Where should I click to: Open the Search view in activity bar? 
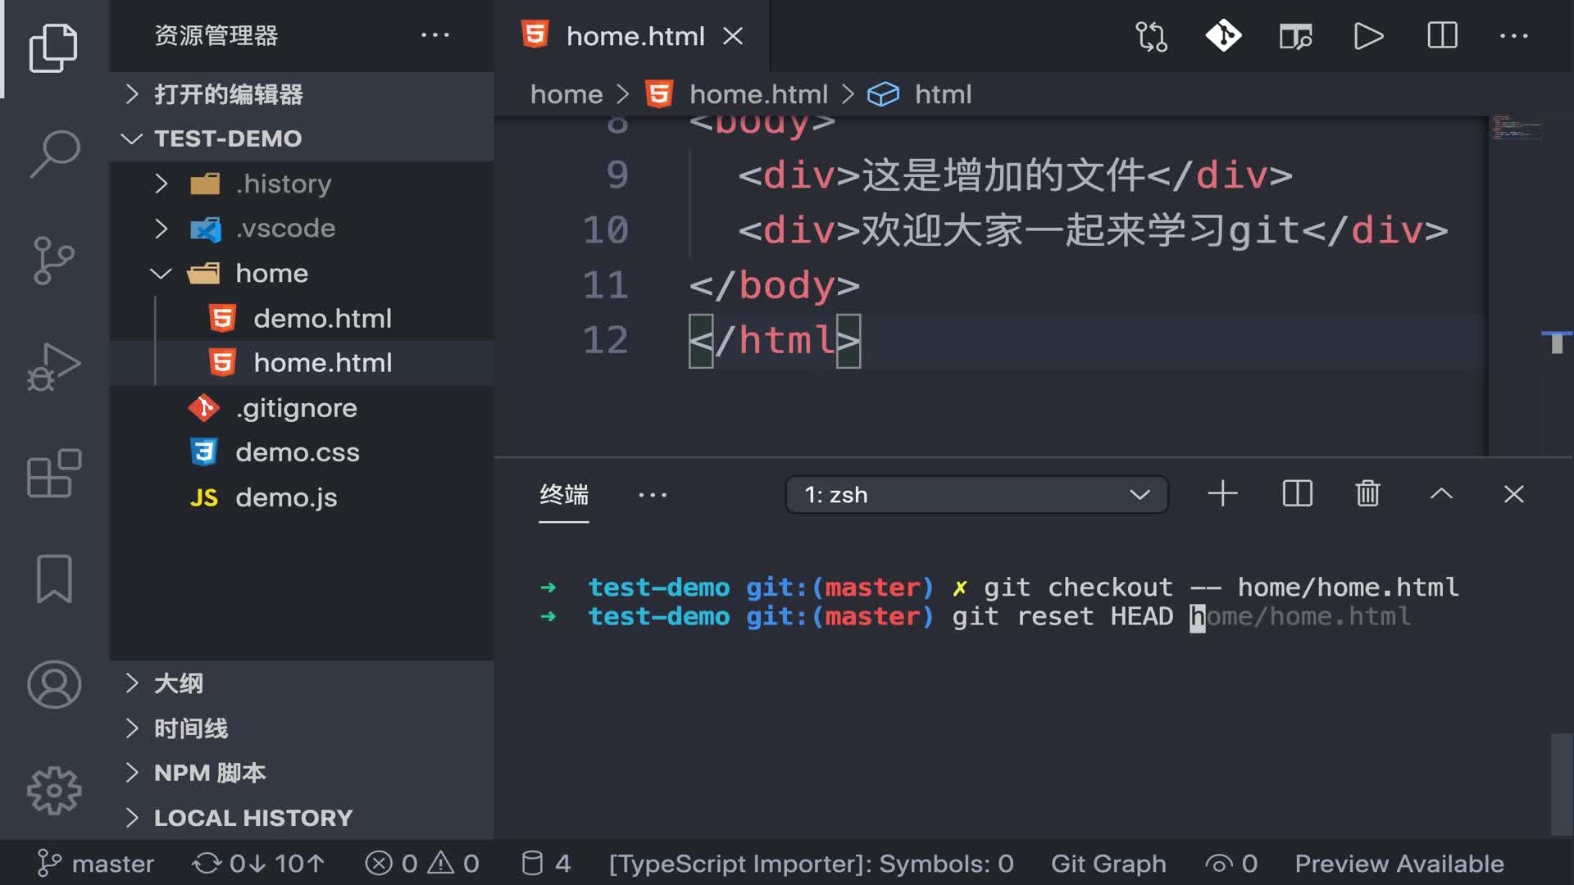coord(54,153)
